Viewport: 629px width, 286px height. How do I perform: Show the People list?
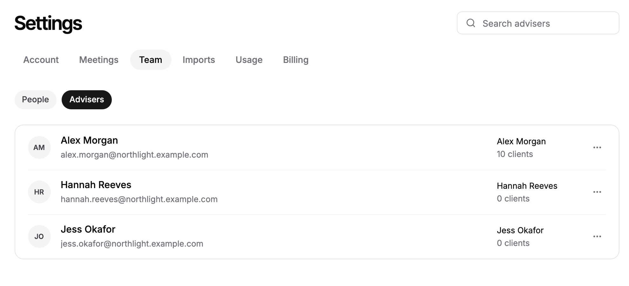[x=36, y=100]
